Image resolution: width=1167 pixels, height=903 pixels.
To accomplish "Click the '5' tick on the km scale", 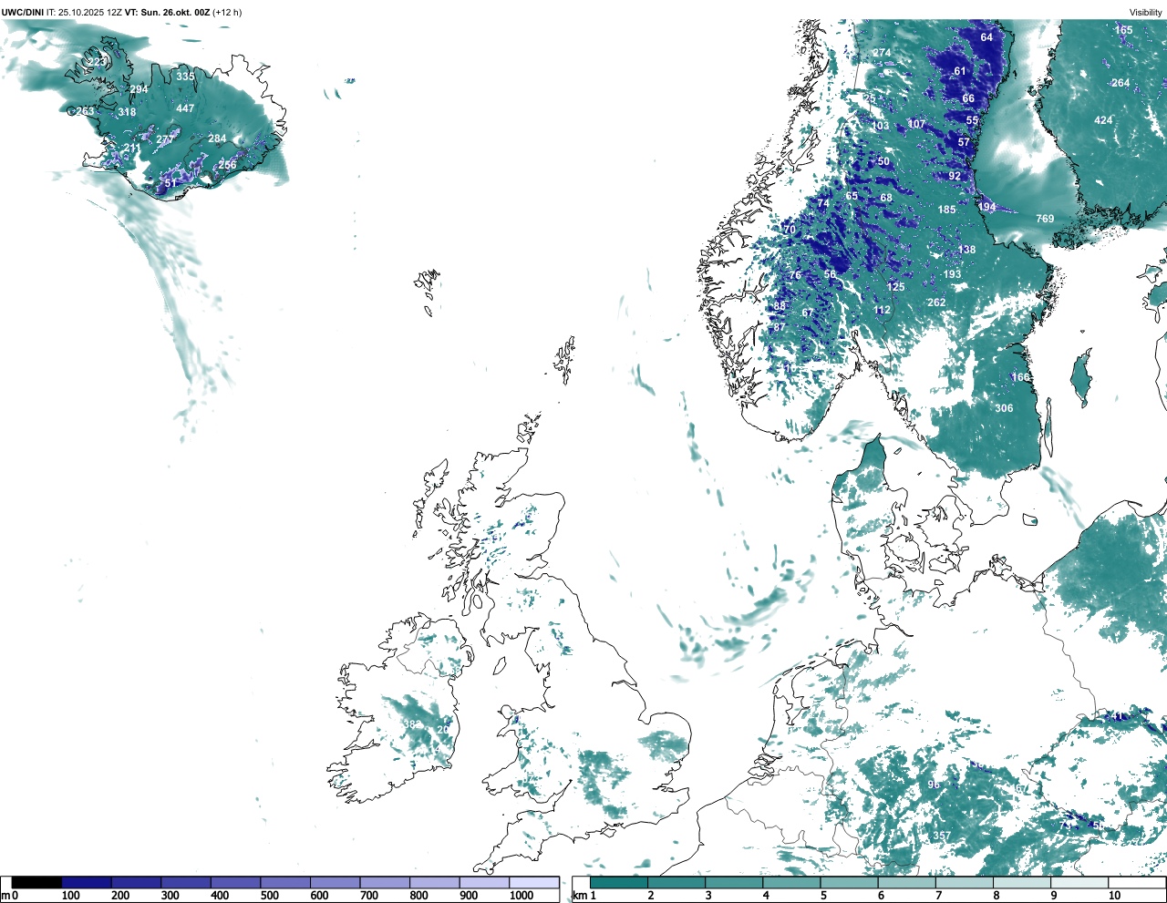I will (x=823, y=896).
